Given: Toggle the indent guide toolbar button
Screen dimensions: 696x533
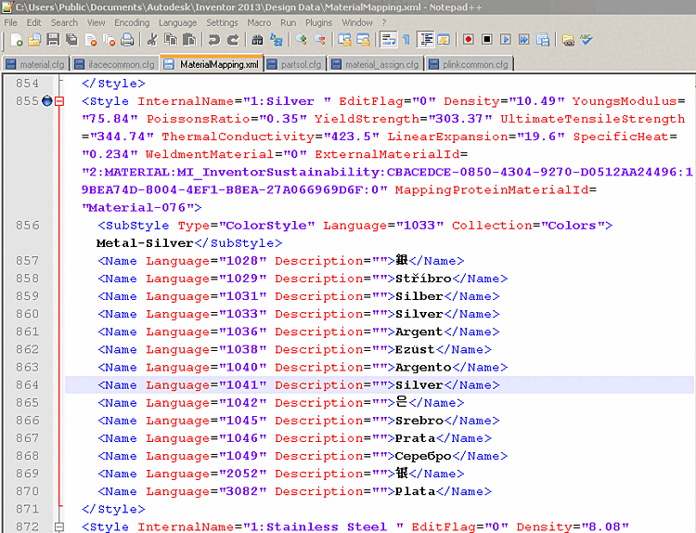Looking at the screenshot, I should [x=426, y=40].
